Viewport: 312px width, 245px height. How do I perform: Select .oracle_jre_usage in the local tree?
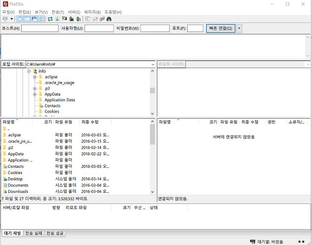59,83
